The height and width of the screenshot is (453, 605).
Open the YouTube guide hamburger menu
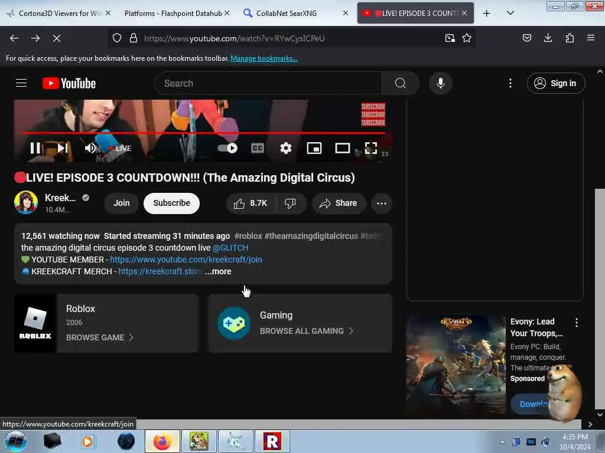tap(21, 83)
